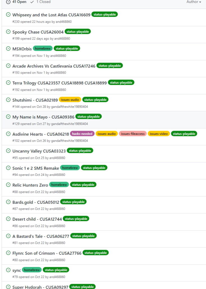Image resolution: width=206 pixels, height=289 pixels.
Task: Open issue Arcade Archives Vs Castlevania CUSA17246
Action: [54, 66]
